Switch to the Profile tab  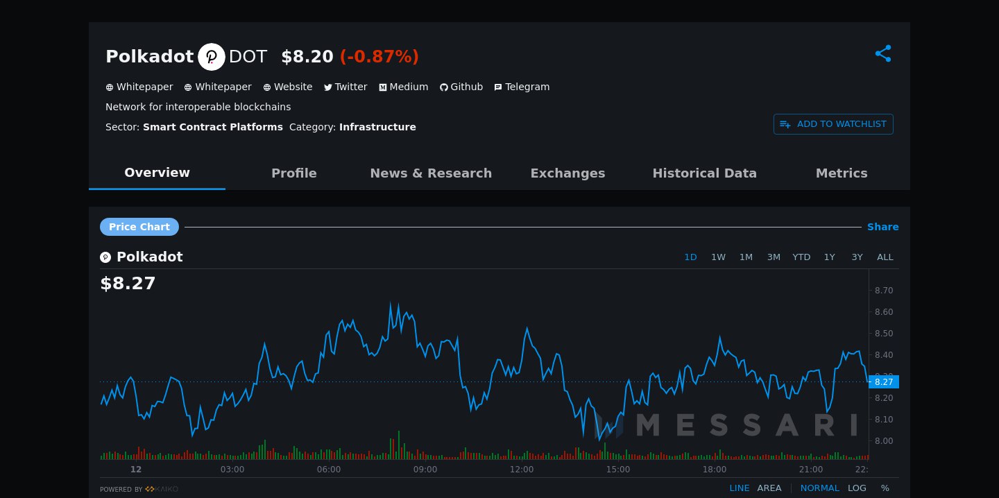pyautogui.click(x=294, y=173)
